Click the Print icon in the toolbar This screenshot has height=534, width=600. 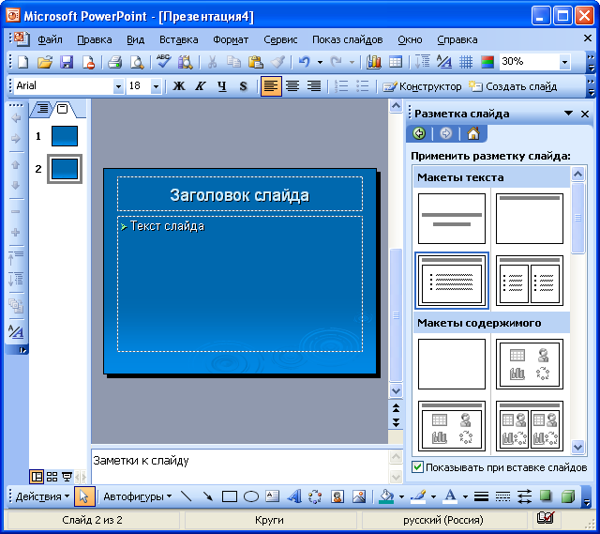coord(114,62)
